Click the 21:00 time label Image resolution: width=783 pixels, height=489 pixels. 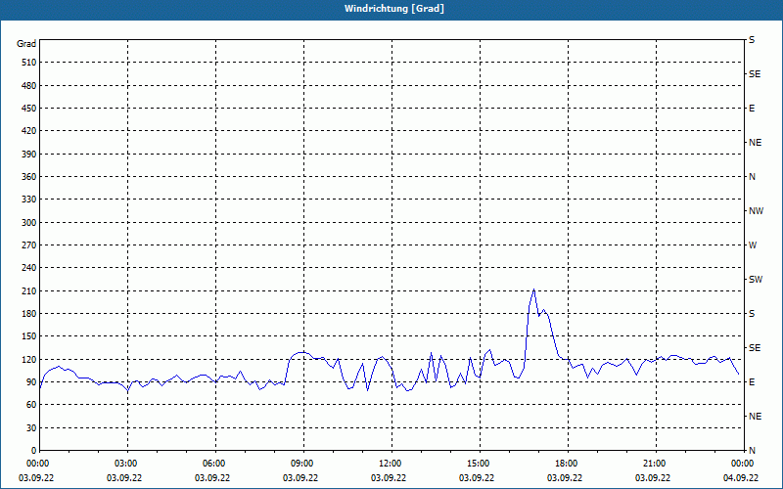click(656, 464)
